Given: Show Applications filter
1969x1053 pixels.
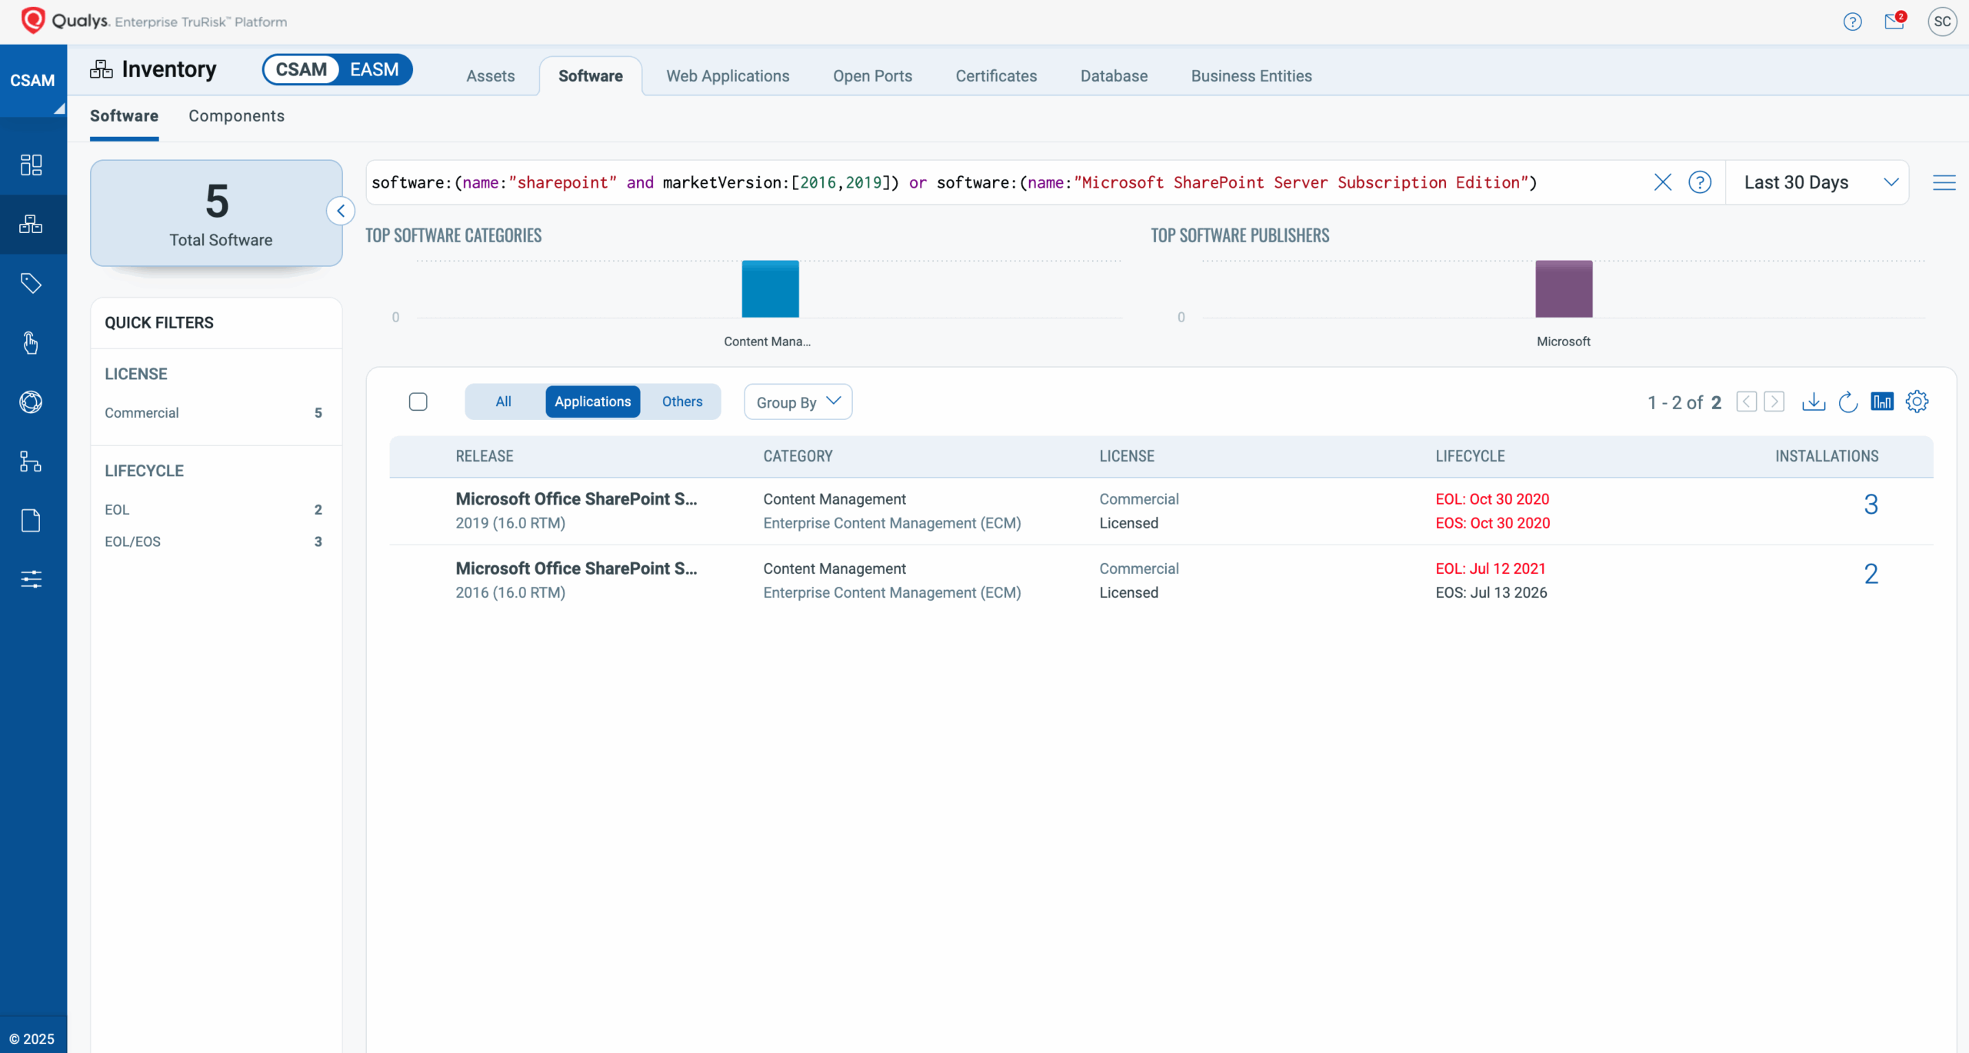Looking at the screenshot, I should pos(592,402).
